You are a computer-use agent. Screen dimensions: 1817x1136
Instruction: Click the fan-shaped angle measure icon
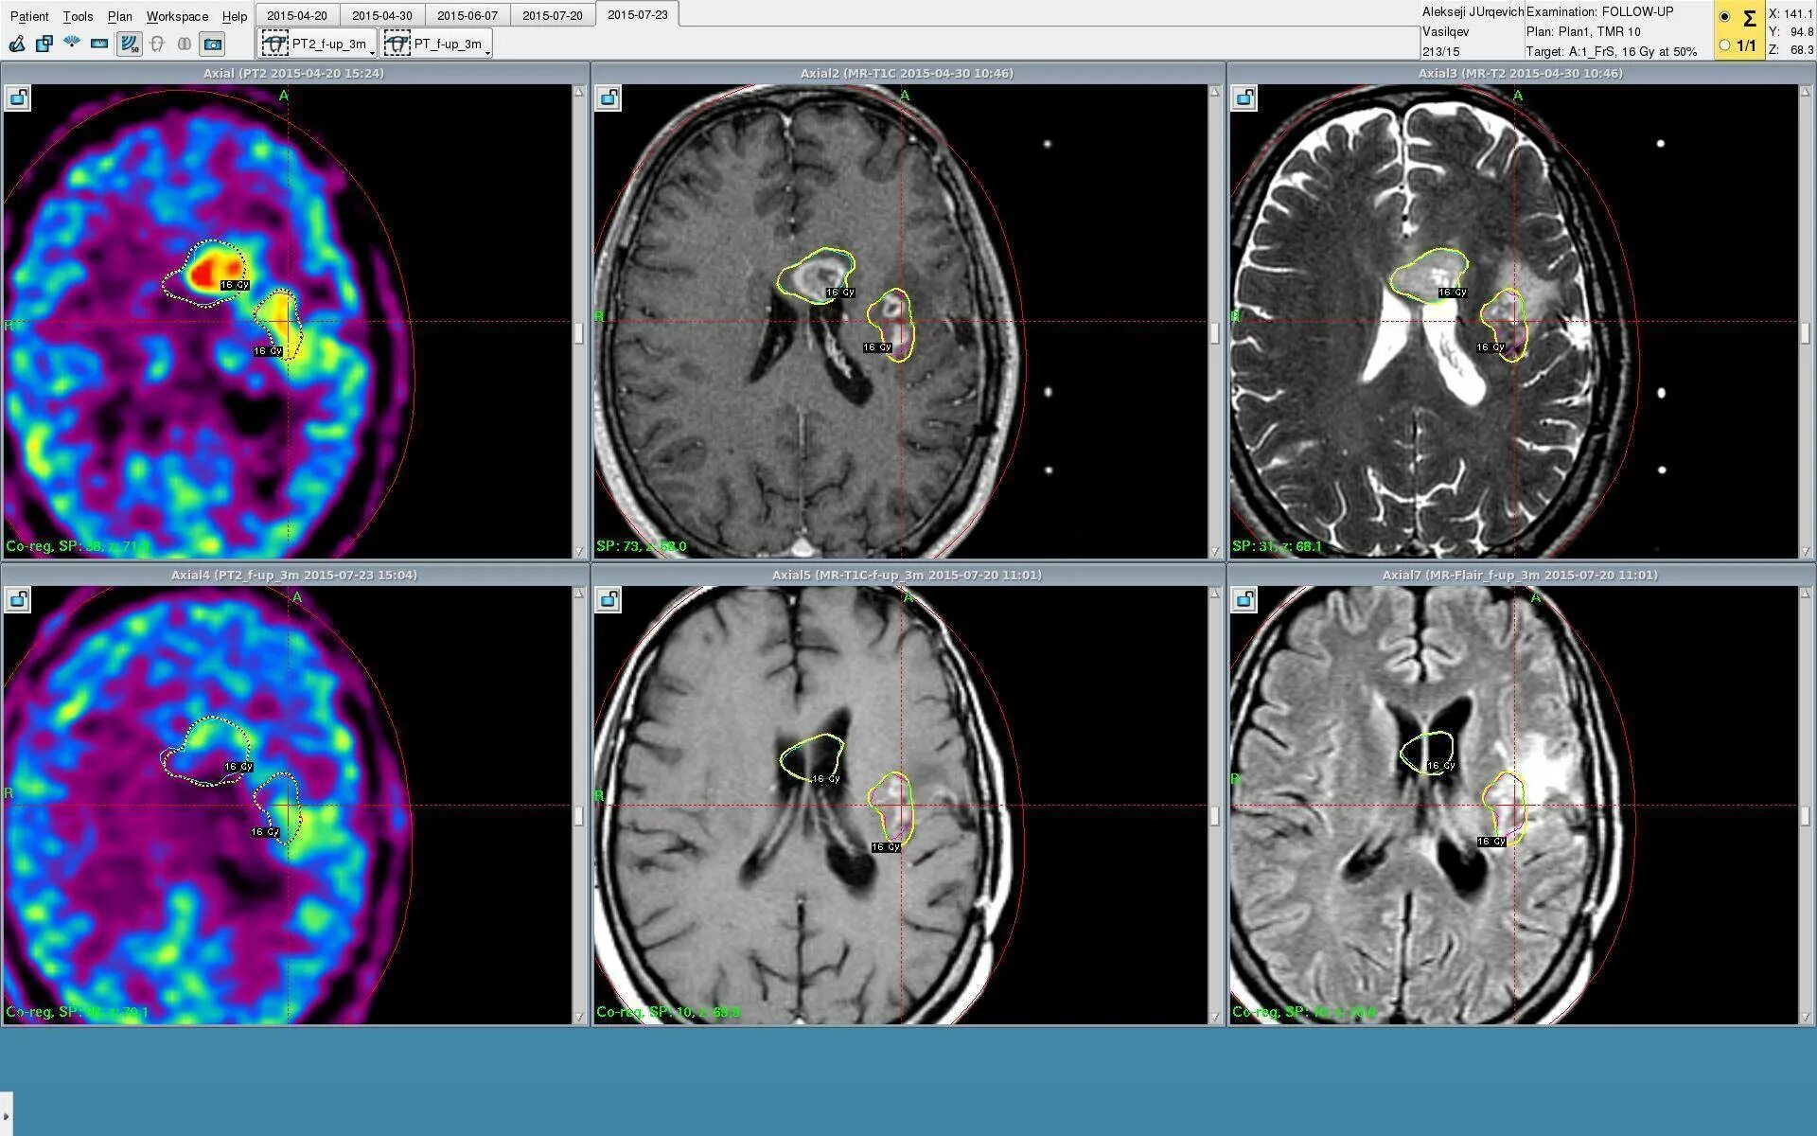click(x=72, y=43)
